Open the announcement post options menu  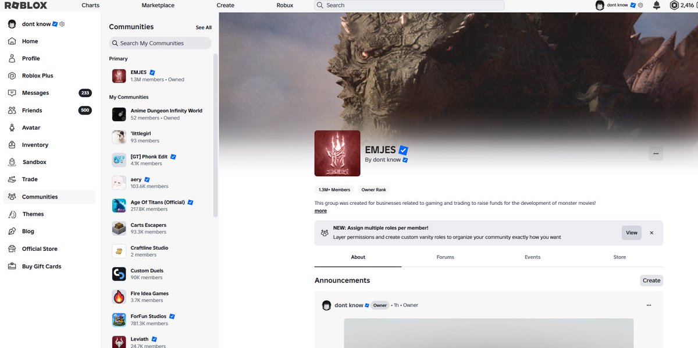649,305
